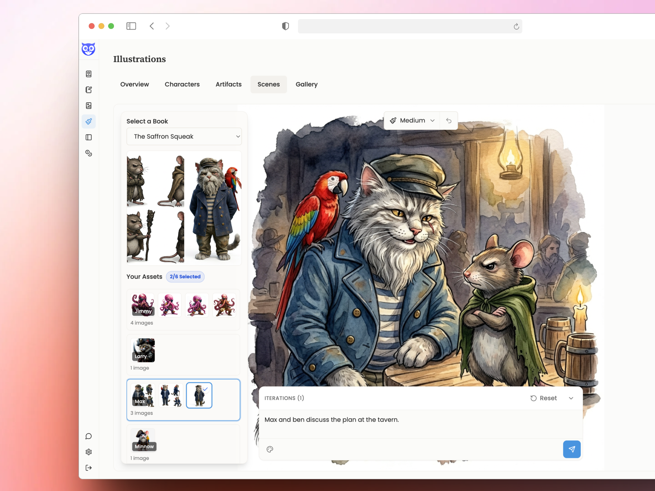Click the Reset button in Iterations
Image resolution: width=655 pixels, height=491 pixels.
pyautogui.click(x=543, y=398)
